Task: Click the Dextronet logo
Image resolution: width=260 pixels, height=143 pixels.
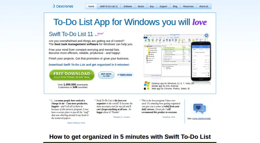Action: pyautogui.click(x=63, y=6)
